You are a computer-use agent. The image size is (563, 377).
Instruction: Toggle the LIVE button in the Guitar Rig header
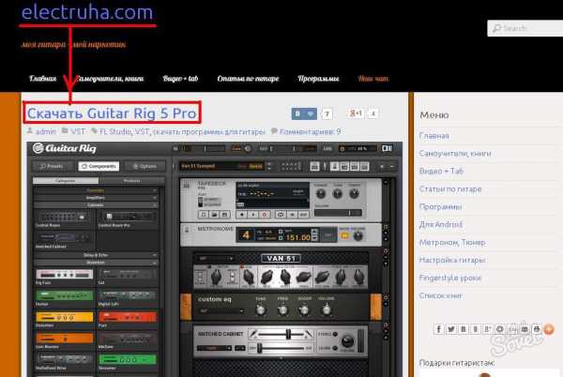[x=327, y=148]
